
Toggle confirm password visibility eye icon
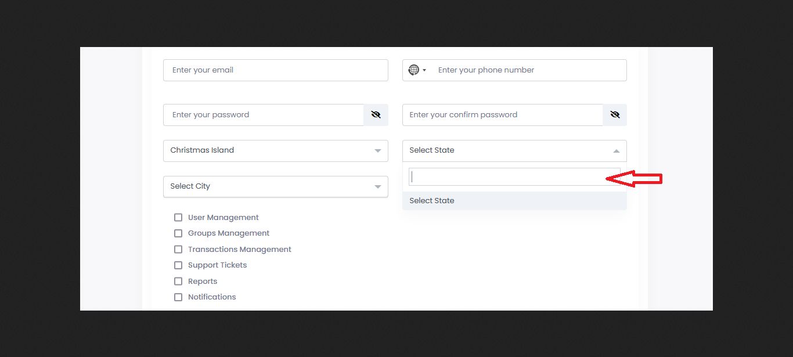(x=615, y=115)
